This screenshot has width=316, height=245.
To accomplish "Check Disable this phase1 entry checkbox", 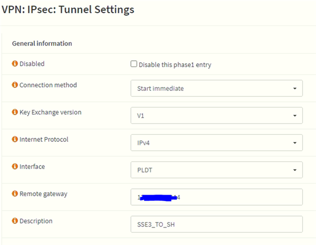I will click(133, 64).
